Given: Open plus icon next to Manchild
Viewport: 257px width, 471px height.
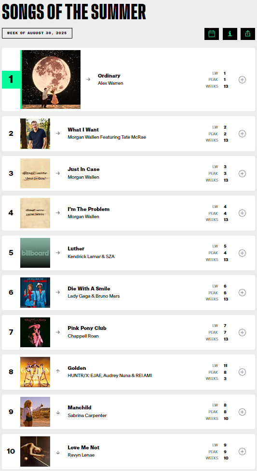Looking at the screenshot, I should [242, 412].
